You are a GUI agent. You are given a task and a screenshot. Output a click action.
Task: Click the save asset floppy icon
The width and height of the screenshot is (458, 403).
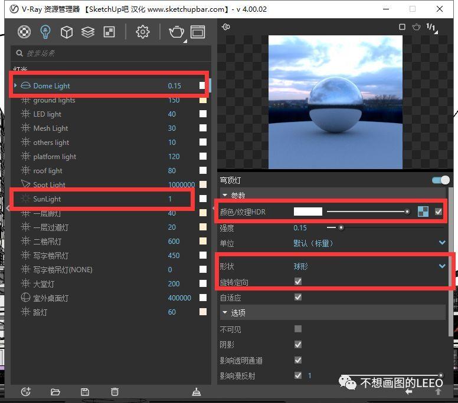(85, 392)
